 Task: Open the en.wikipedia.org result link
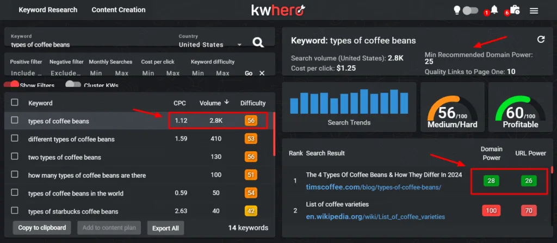[x=375, y=216]
